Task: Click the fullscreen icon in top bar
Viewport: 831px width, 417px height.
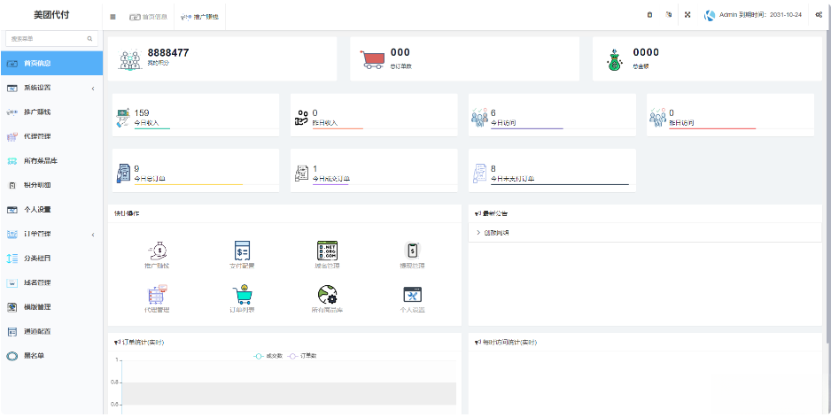Action: tap(687, 15)
